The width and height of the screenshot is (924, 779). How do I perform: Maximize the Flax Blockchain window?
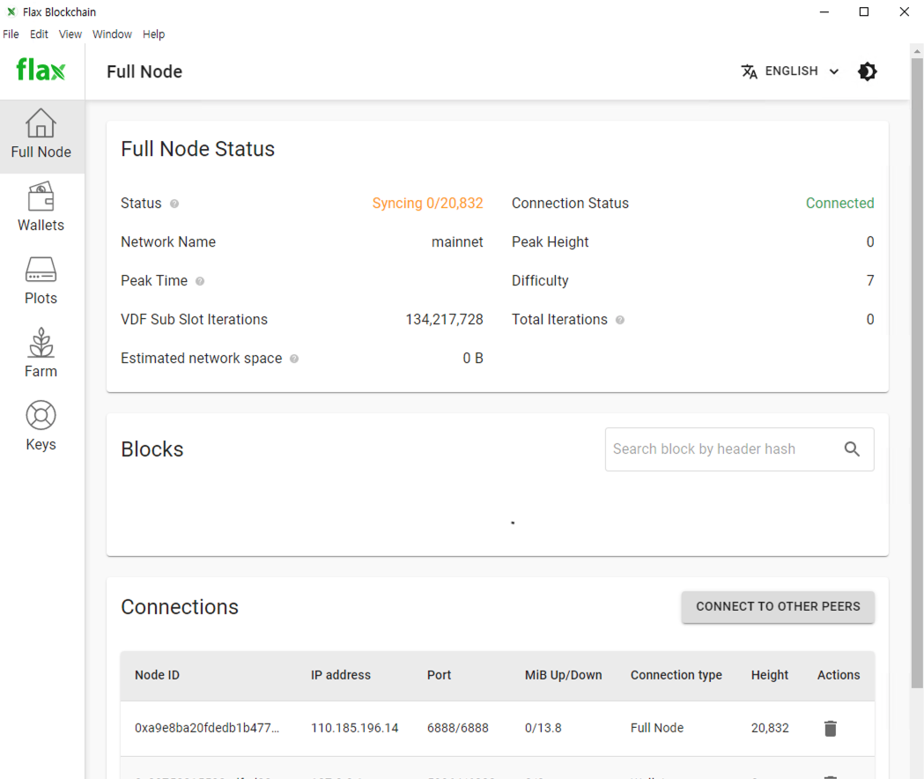pyautogui.click(x=864, y=11)
